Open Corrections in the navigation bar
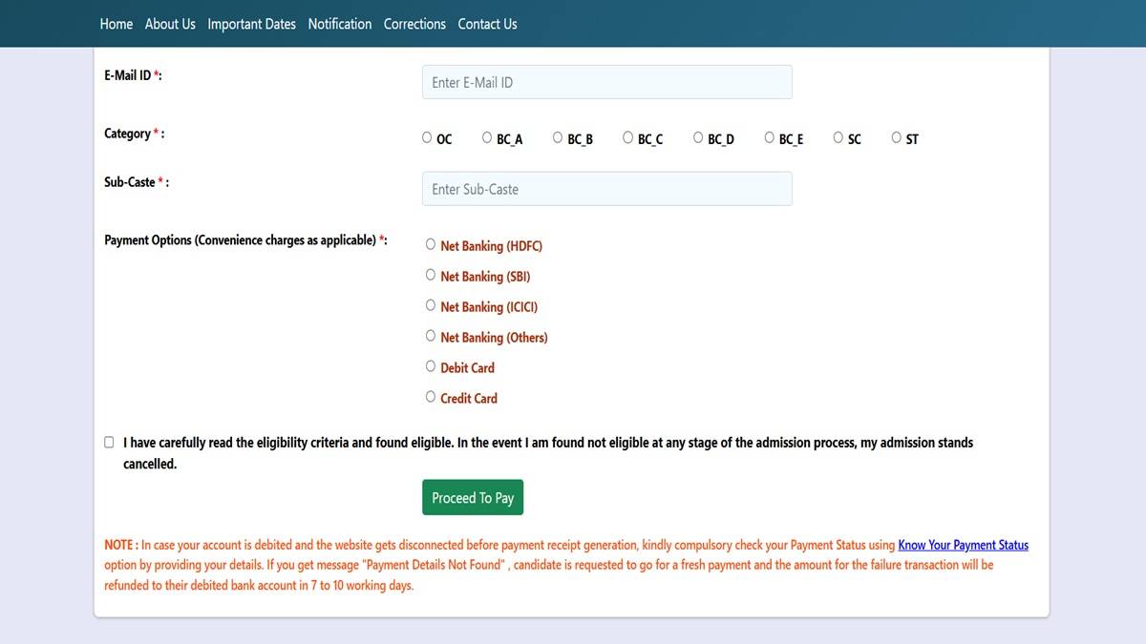The image size is (1146, 644). tap(414, 24)
